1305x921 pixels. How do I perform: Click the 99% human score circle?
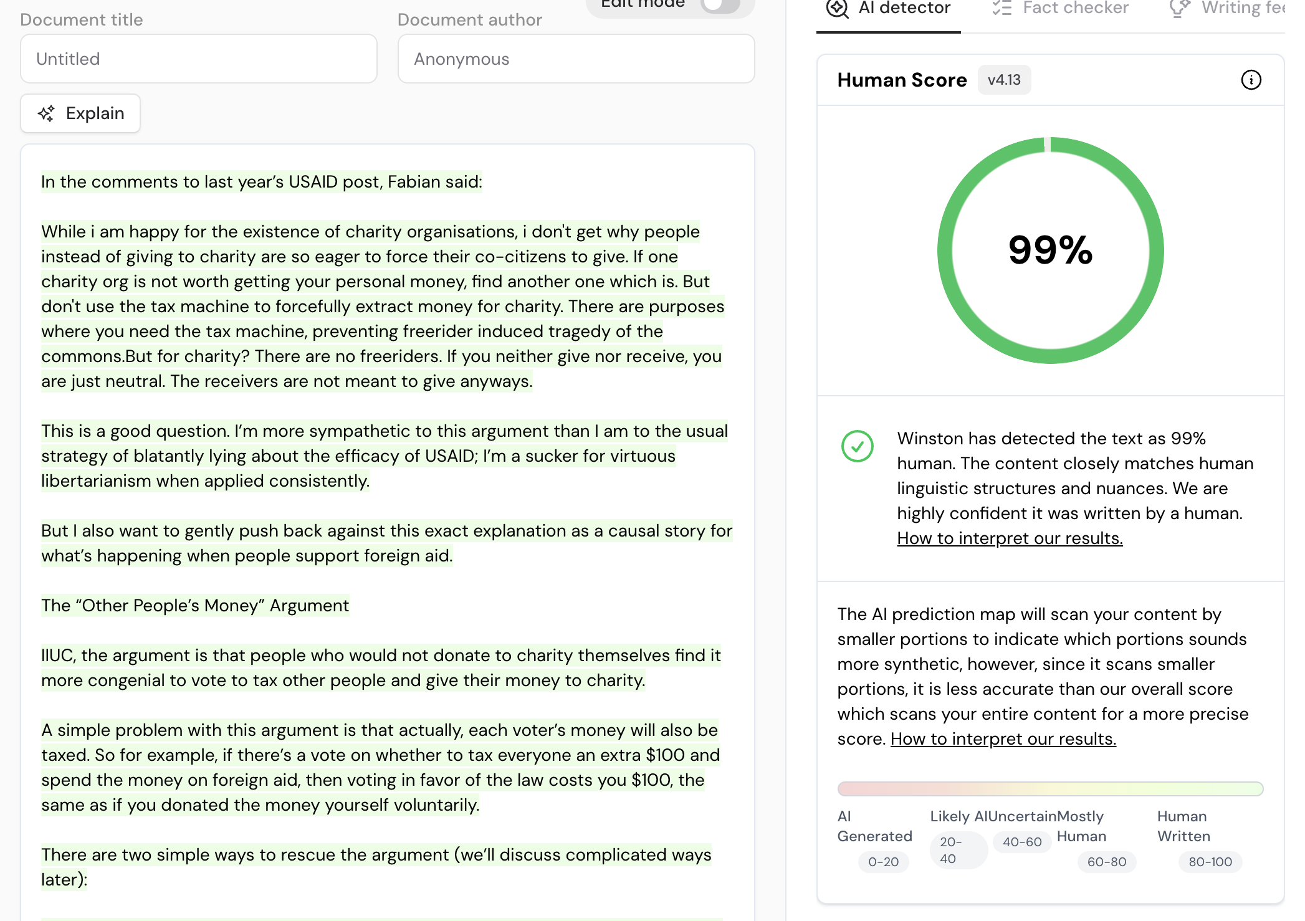[x=1050, y=250]
